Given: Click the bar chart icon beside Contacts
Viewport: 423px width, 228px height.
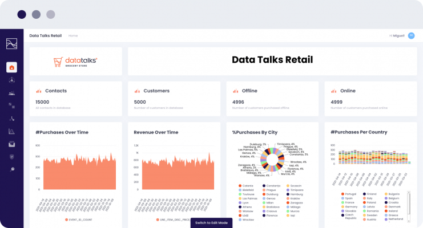Looking at the screenshot, I should 39,91.
